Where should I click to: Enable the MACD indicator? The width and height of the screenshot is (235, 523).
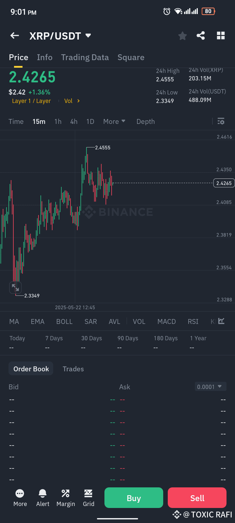click(x=166, y=321)
